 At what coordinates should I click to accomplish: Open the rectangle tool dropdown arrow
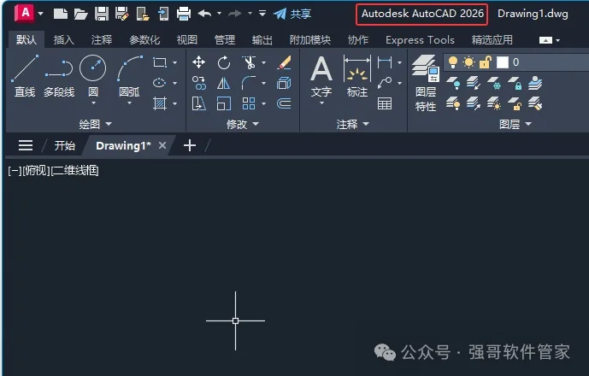pyautogui.click(x=175, y=62)
